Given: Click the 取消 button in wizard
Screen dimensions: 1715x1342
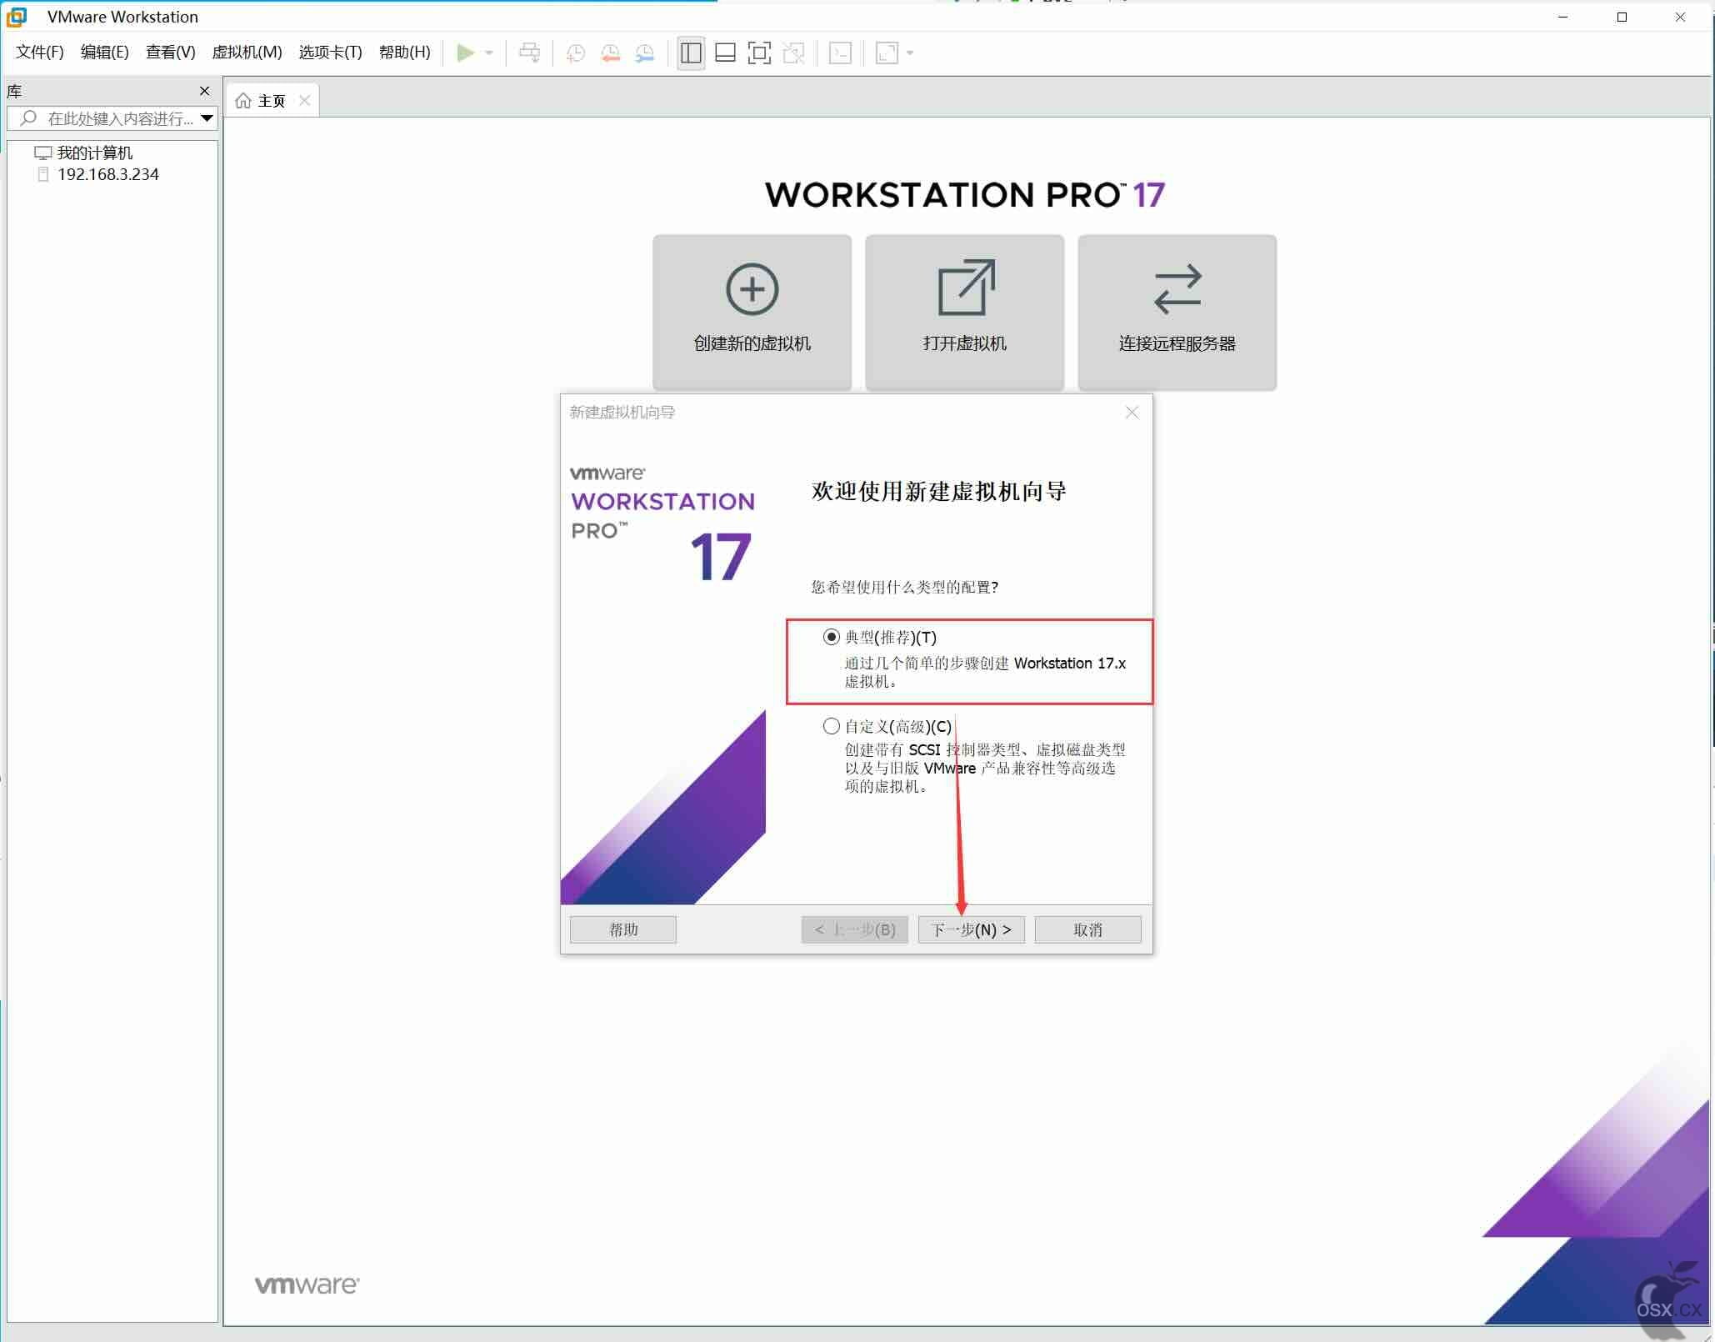Looking at the screenshot, I should pyautogui.click(x=1087, y=929).
